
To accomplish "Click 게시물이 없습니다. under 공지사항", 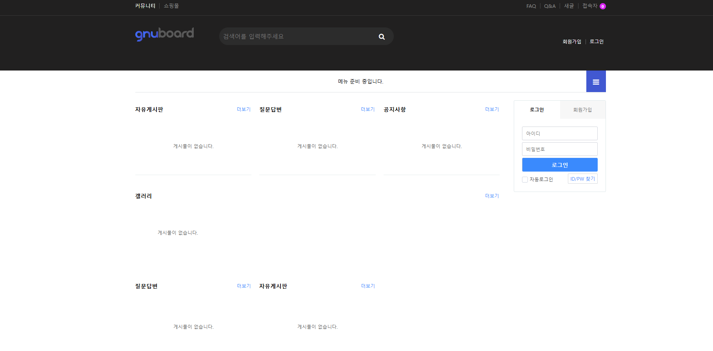I will pos(442,146).
